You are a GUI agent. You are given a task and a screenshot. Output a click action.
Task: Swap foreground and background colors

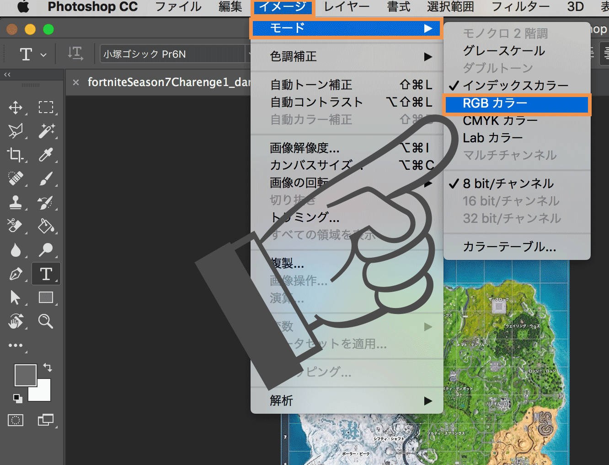click(x=47, y=367)
